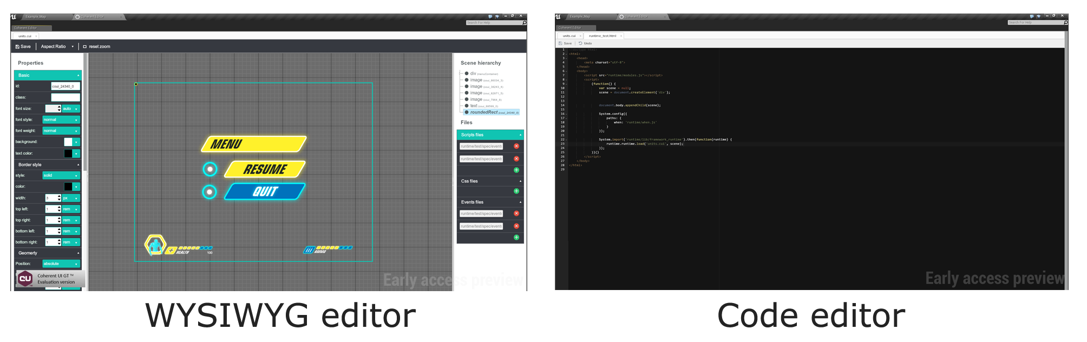Select the roundedRect node in Scene hierarchy

click(x=483, y=112)
